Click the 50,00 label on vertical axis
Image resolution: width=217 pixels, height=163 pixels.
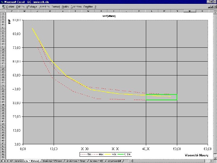[17, 75]
